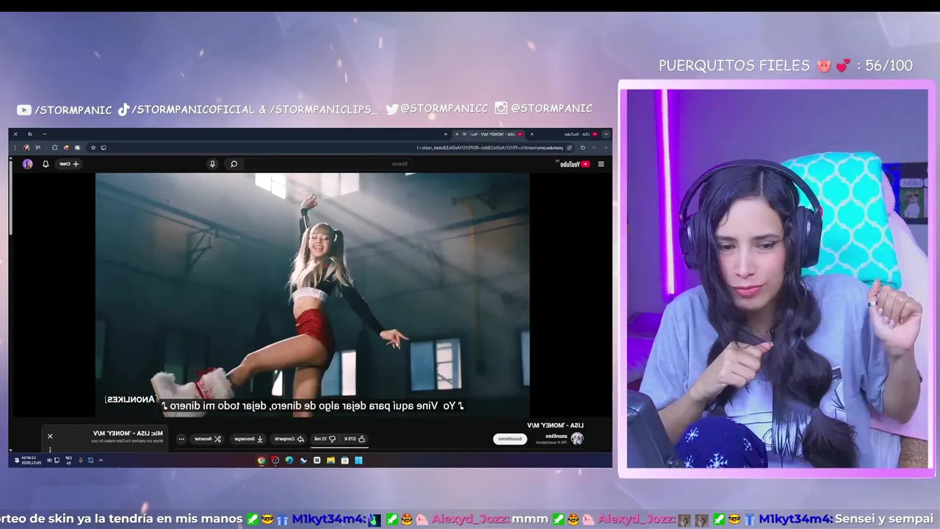The image size is (940, 529).
Task: Click the install app icon in the address bar
Action: pyautogui.click(x=104, y=148)
